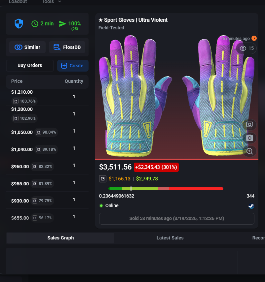The image size is (265, 282).
Task: Click the Steam logo icon
Action: pyautogui.click(x=251, y=206)
